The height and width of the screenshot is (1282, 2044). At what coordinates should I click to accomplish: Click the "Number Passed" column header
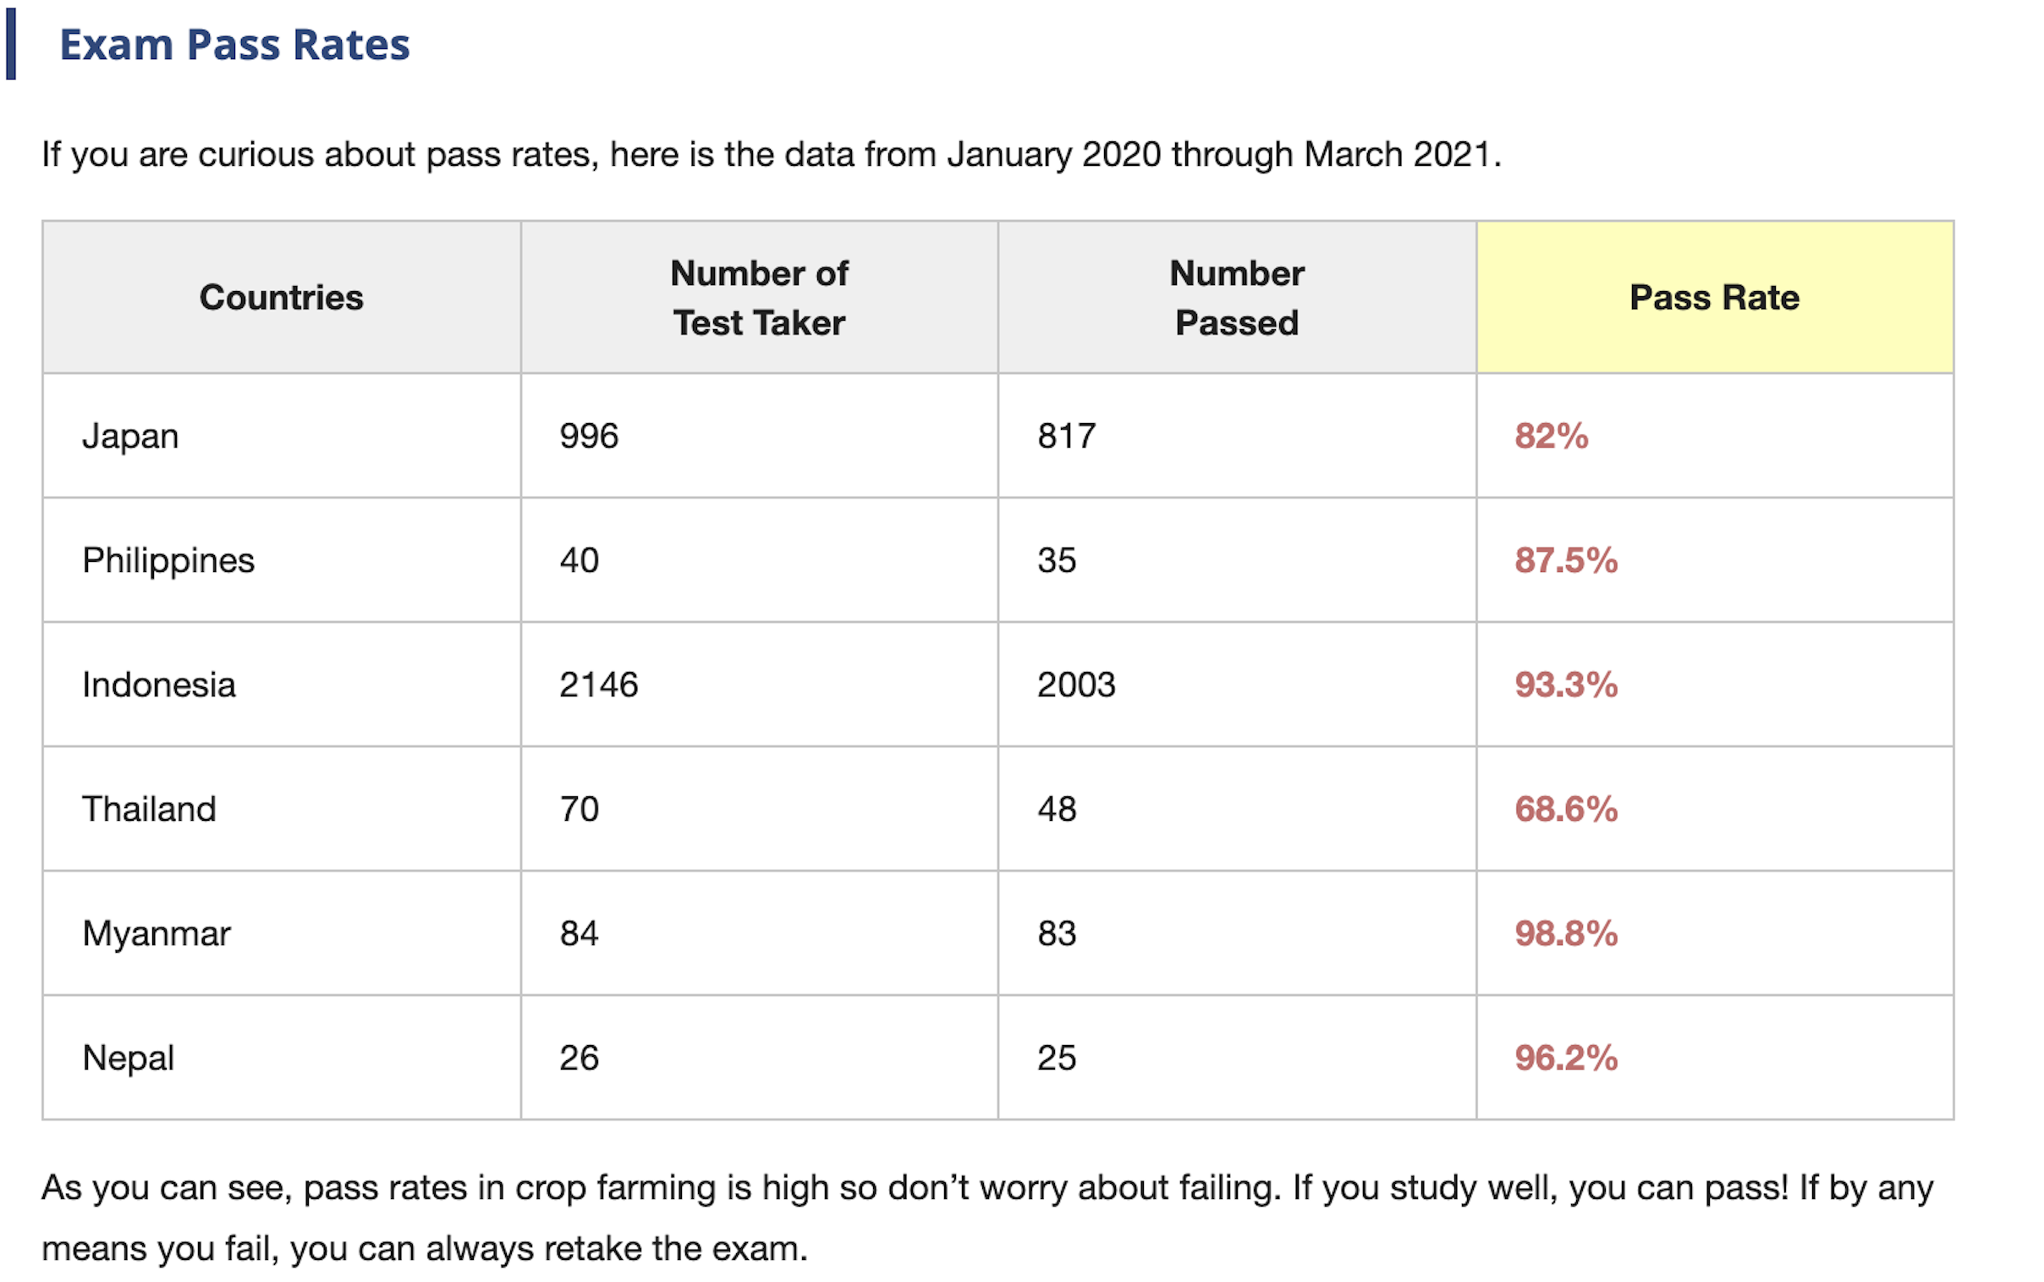[x=1236, y=298]
